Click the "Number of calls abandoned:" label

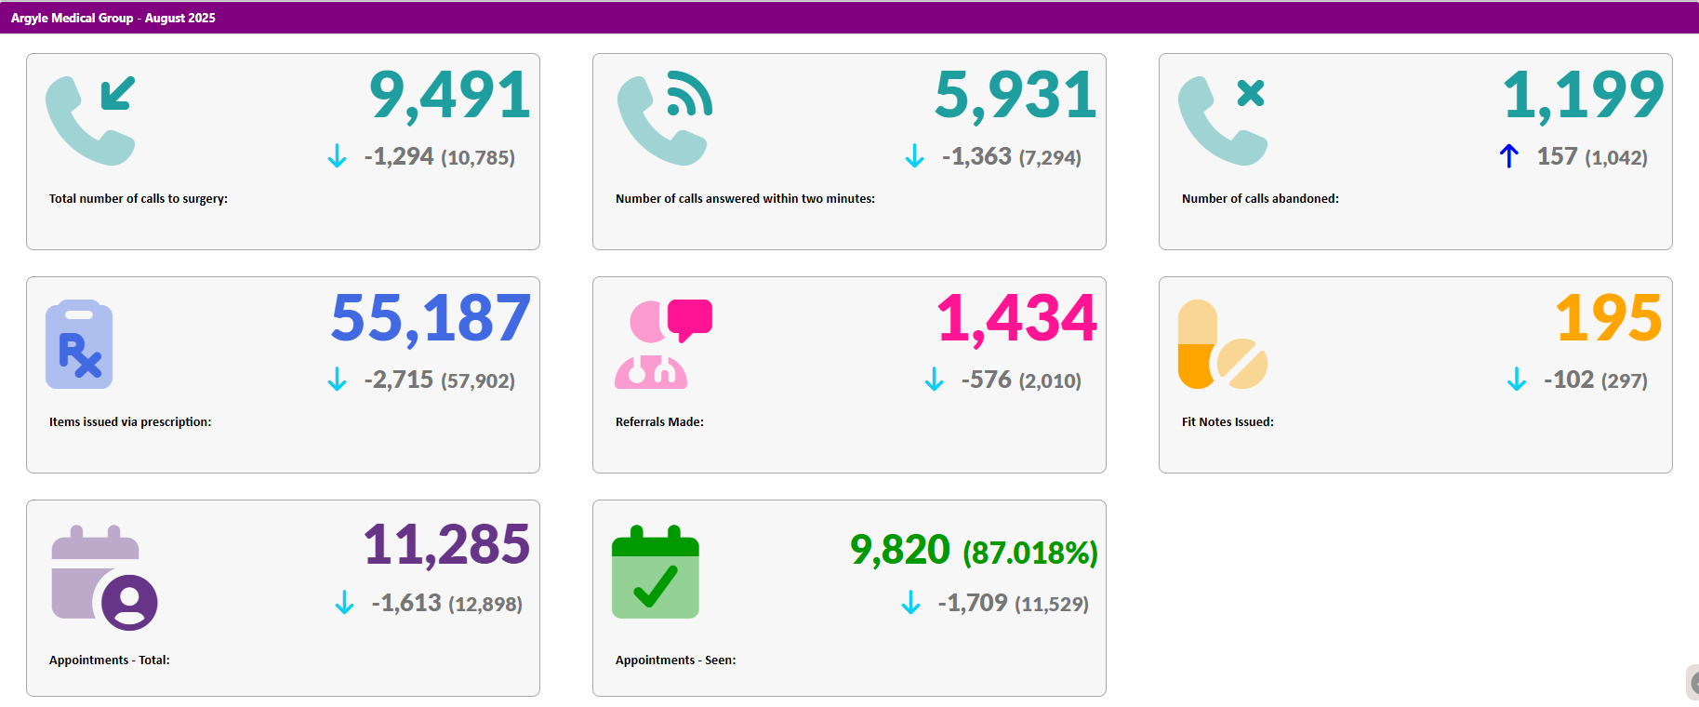(x=1260, y=198)
